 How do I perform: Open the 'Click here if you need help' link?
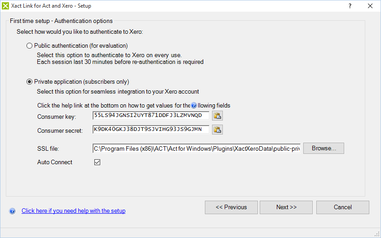click(x=73, y=211)
